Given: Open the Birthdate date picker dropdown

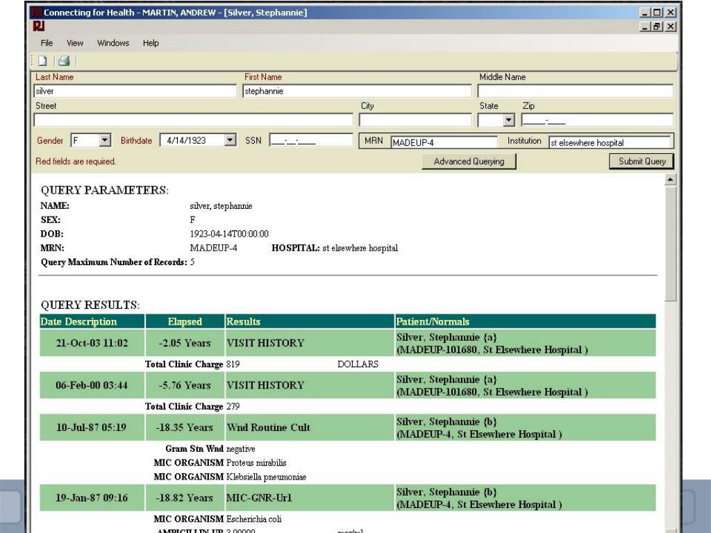Looking at the screenshot, I should [x=230, y=140].
